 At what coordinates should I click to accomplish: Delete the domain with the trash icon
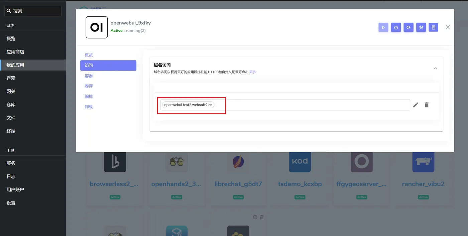(427, 105)
